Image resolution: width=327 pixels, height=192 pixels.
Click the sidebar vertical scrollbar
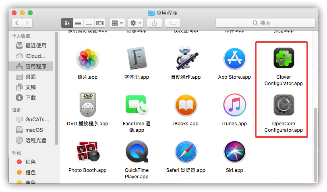tap(56, 88)
